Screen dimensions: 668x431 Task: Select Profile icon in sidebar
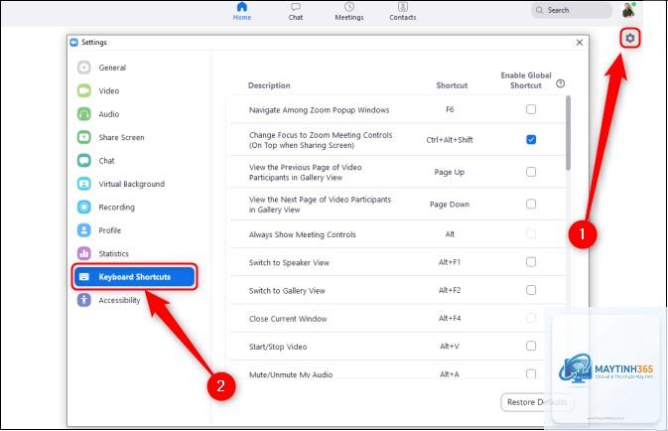coord(84,230)
